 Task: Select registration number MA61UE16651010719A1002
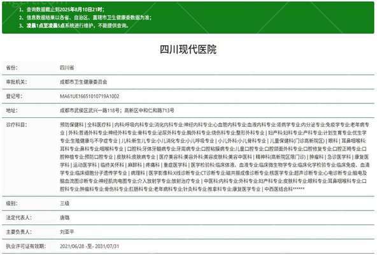click(90, 96)
